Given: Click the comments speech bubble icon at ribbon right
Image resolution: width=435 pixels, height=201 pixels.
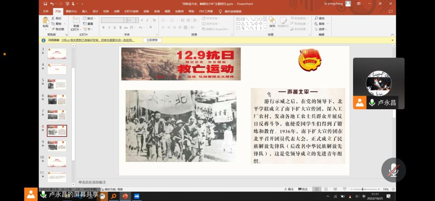Looking at the screenshot, I should (x=391, y=11).
